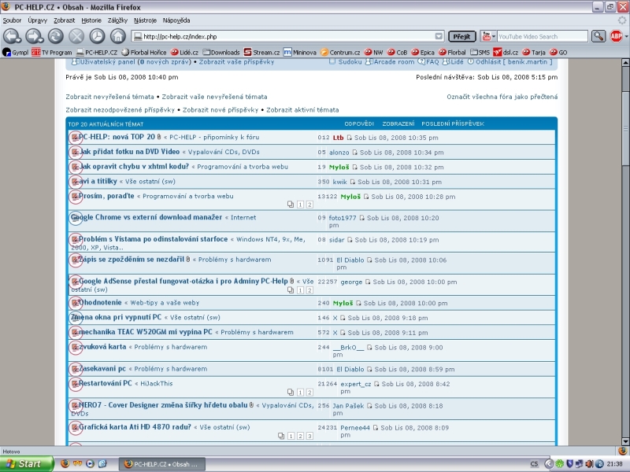This screenshot has height=472, width=630.
Task: Open topic 'Jak přidat fotku na DVD Video'
Action: pos(129,152)
